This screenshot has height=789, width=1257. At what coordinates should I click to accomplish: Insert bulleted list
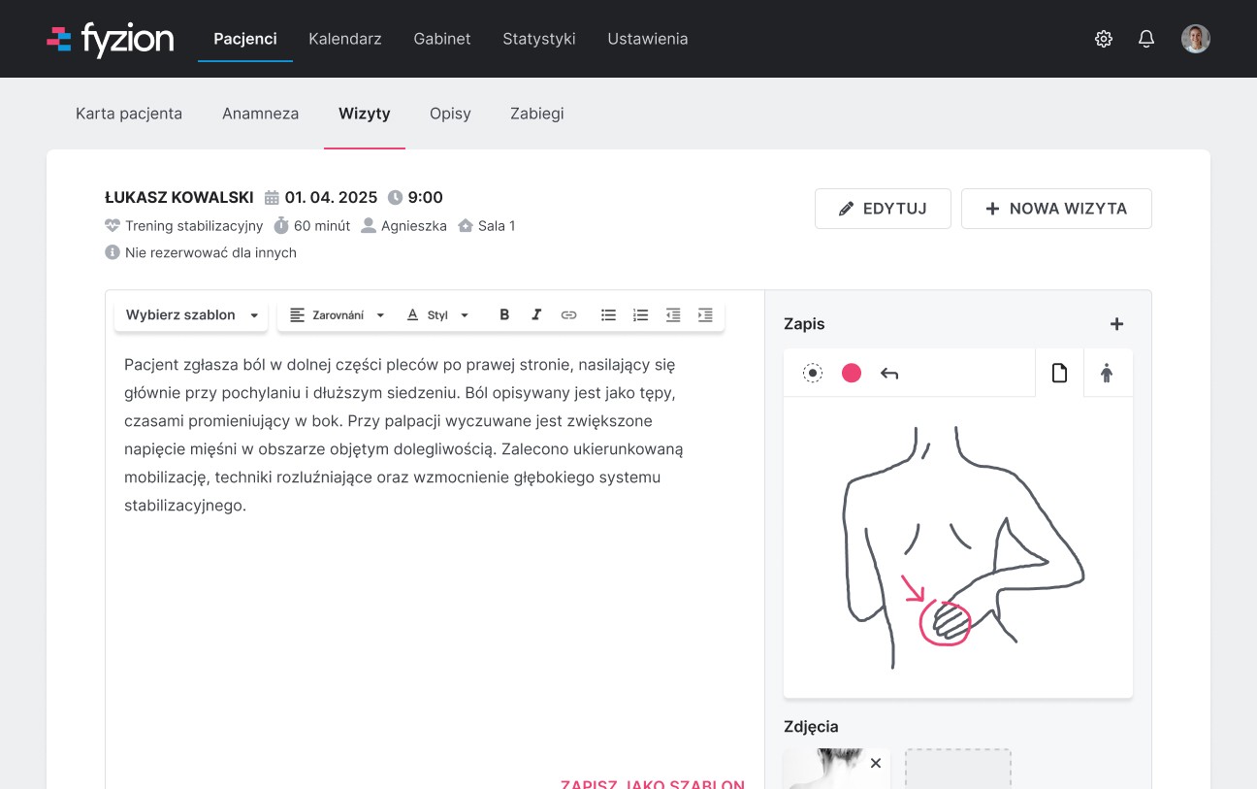pyautogui.click(x=608, y=315)
